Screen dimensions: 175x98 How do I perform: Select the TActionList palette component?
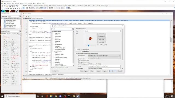[x=69, y=8]
